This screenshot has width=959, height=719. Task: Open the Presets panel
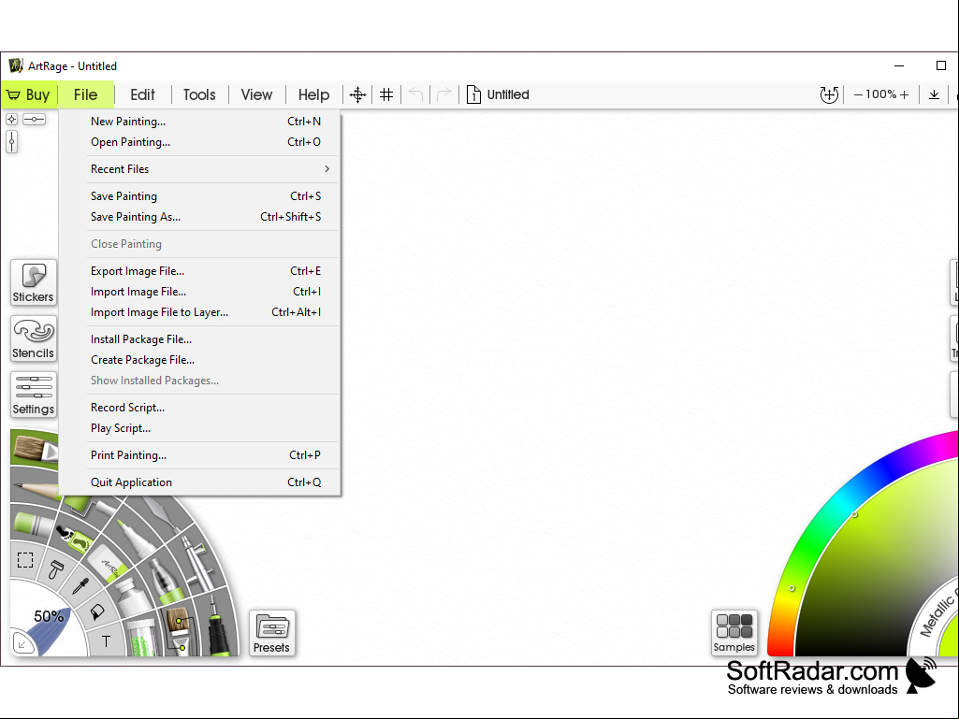pyautogui.click(x=271, y=633)
